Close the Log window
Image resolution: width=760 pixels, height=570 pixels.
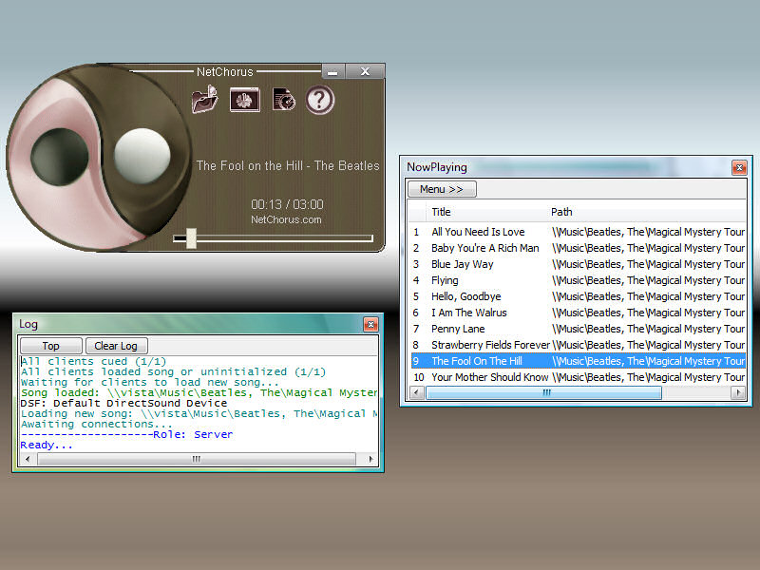pyautogui.click(x=370, y=325)
